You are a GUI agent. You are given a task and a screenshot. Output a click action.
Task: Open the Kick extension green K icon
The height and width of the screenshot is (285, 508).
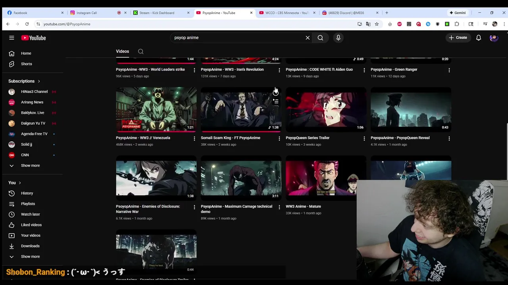click(447, 24)
